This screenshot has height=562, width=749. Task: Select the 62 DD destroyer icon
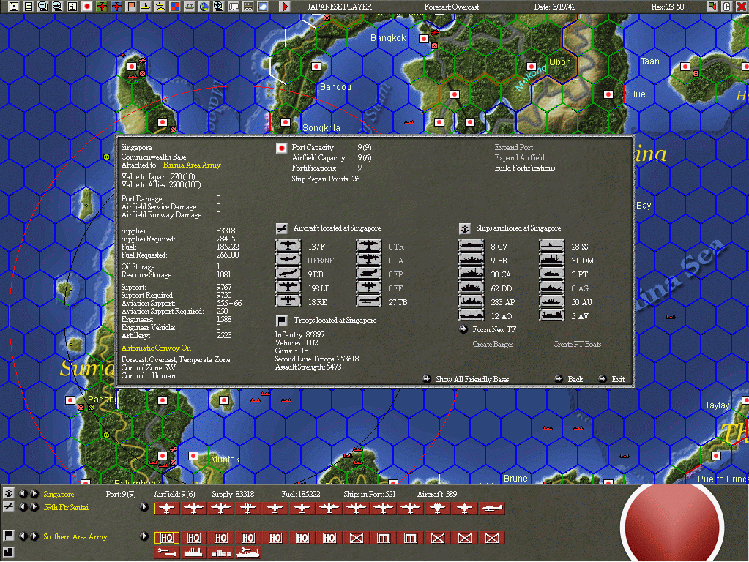[x=471, y=288]
